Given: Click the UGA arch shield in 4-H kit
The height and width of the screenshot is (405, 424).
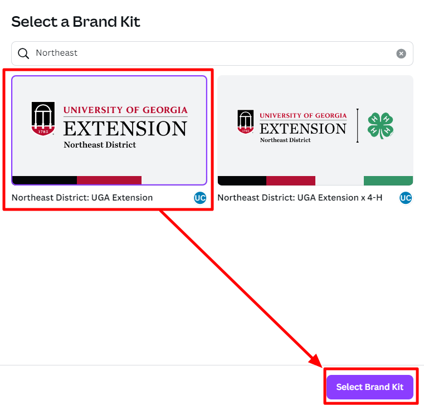Looking at the screenshot, I should tap(246, 121).
